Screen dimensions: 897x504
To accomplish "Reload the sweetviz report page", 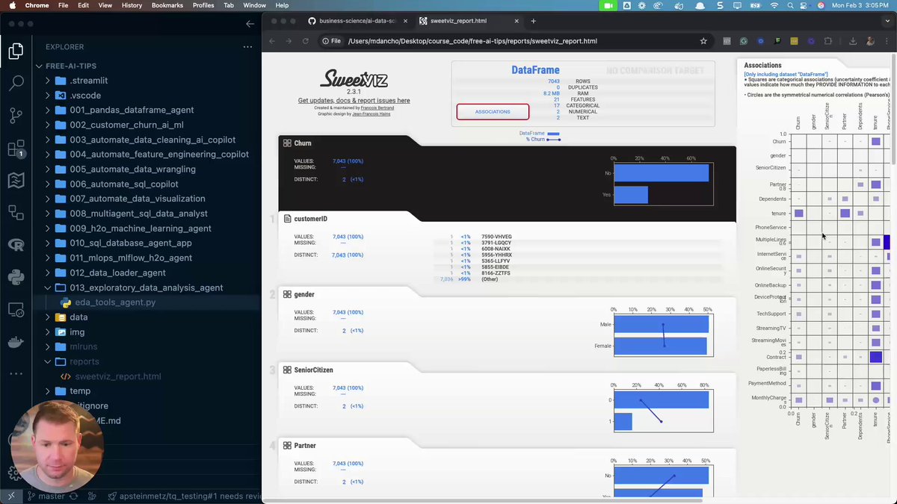I will (x=306, y=41).
